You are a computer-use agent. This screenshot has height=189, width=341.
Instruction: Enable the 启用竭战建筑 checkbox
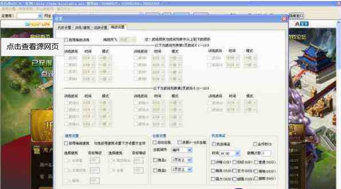(66, 143)
